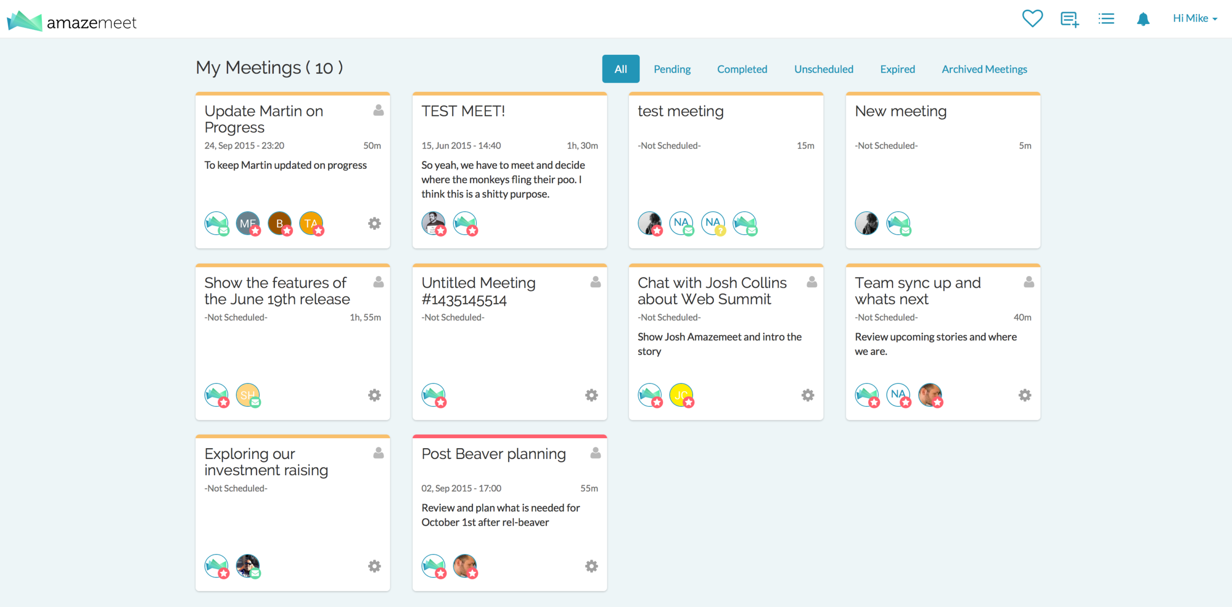This screenshot has height=607, width=1232.
Task: Show Completed meetings tab
Action: coord(742,69)
